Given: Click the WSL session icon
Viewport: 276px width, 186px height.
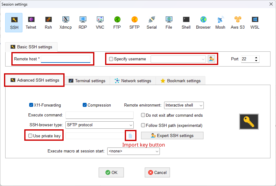Looking at the screenshot, I should tap(255, 22).
